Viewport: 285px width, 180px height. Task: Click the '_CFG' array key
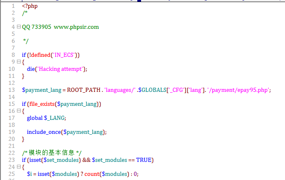point(176,90)
